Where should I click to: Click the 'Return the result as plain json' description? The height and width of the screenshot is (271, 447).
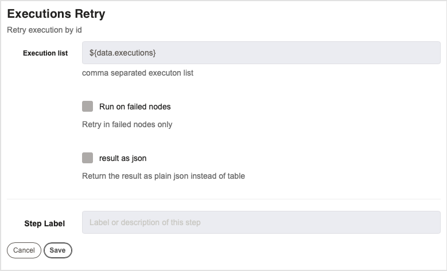click(164, 176)
